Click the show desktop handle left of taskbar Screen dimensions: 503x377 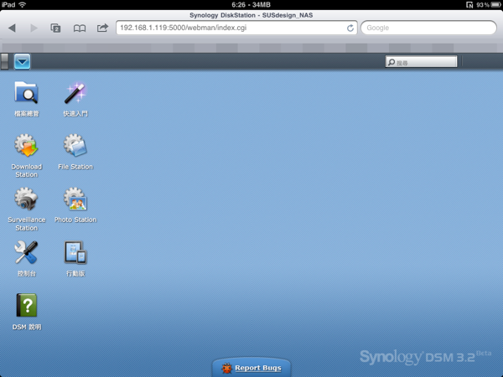[x=4, y=61]
